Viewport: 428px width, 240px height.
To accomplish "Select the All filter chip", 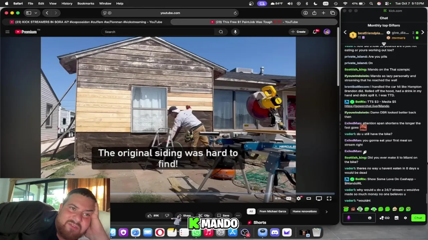I will click(251, 211).
